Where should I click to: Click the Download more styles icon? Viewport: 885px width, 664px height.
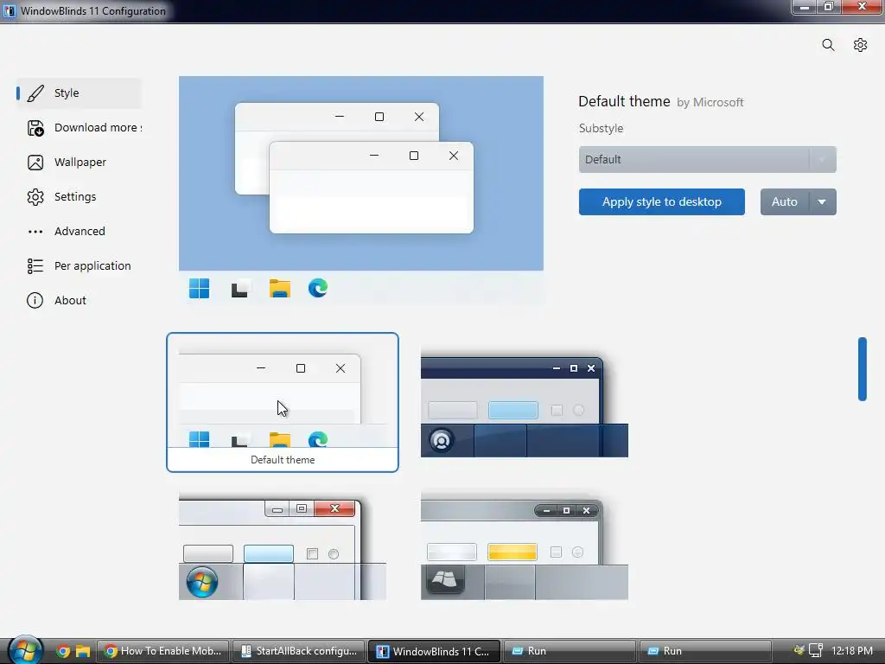(x=35, y=128)
